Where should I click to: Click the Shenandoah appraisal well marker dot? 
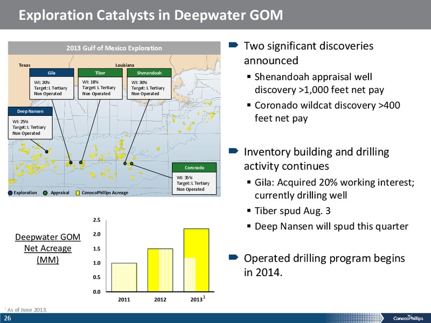(125, 164)
